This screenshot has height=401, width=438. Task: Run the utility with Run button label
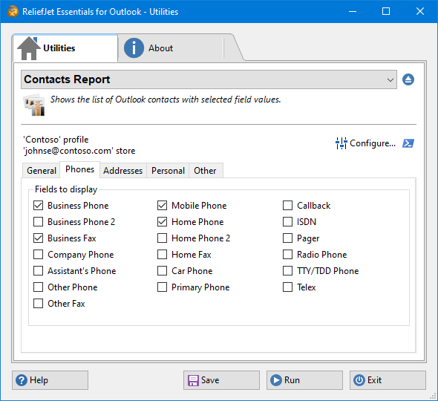point(292,380)
